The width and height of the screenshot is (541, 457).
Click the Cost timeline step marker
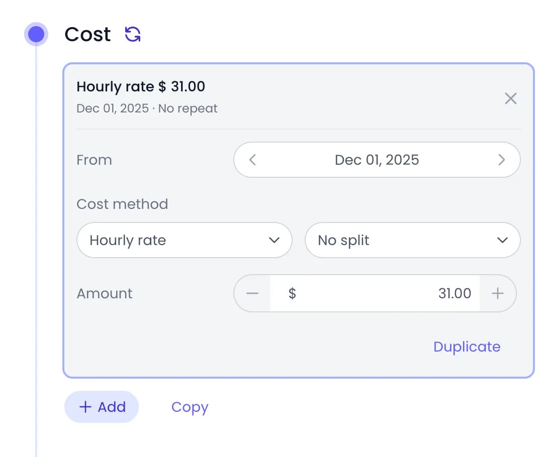click(x=36, y=34)
